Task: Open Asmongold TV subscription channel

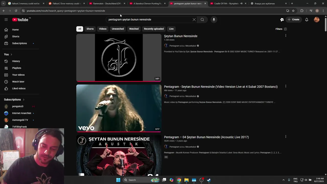Action: pos(20,120)
